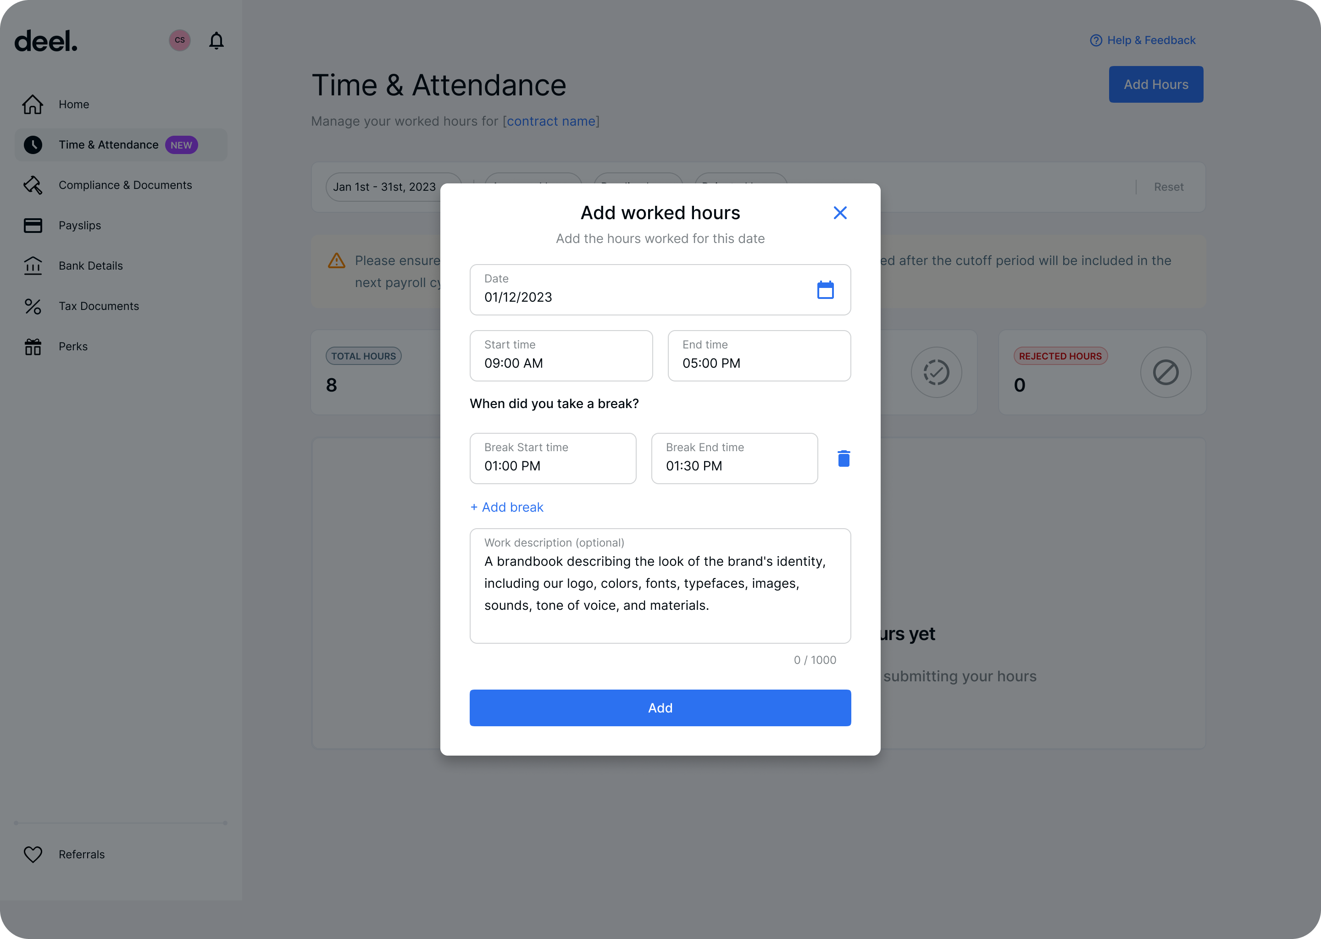Reset the filters
This screenshot has width=1321, height=939.
coord(1168,187)
